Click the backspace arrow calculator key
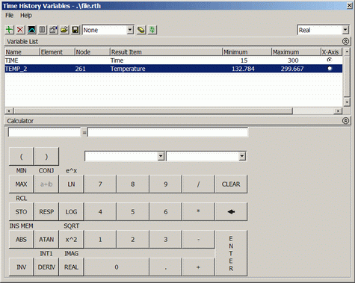 231,211
